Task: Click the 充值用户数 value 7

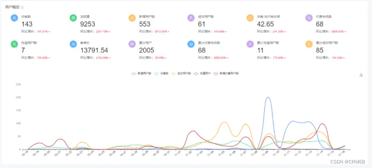Action: (23, 51)
